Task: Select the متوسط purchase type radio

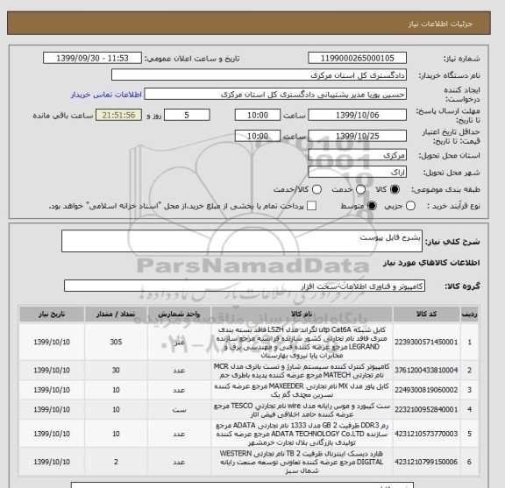Action: 372,206
